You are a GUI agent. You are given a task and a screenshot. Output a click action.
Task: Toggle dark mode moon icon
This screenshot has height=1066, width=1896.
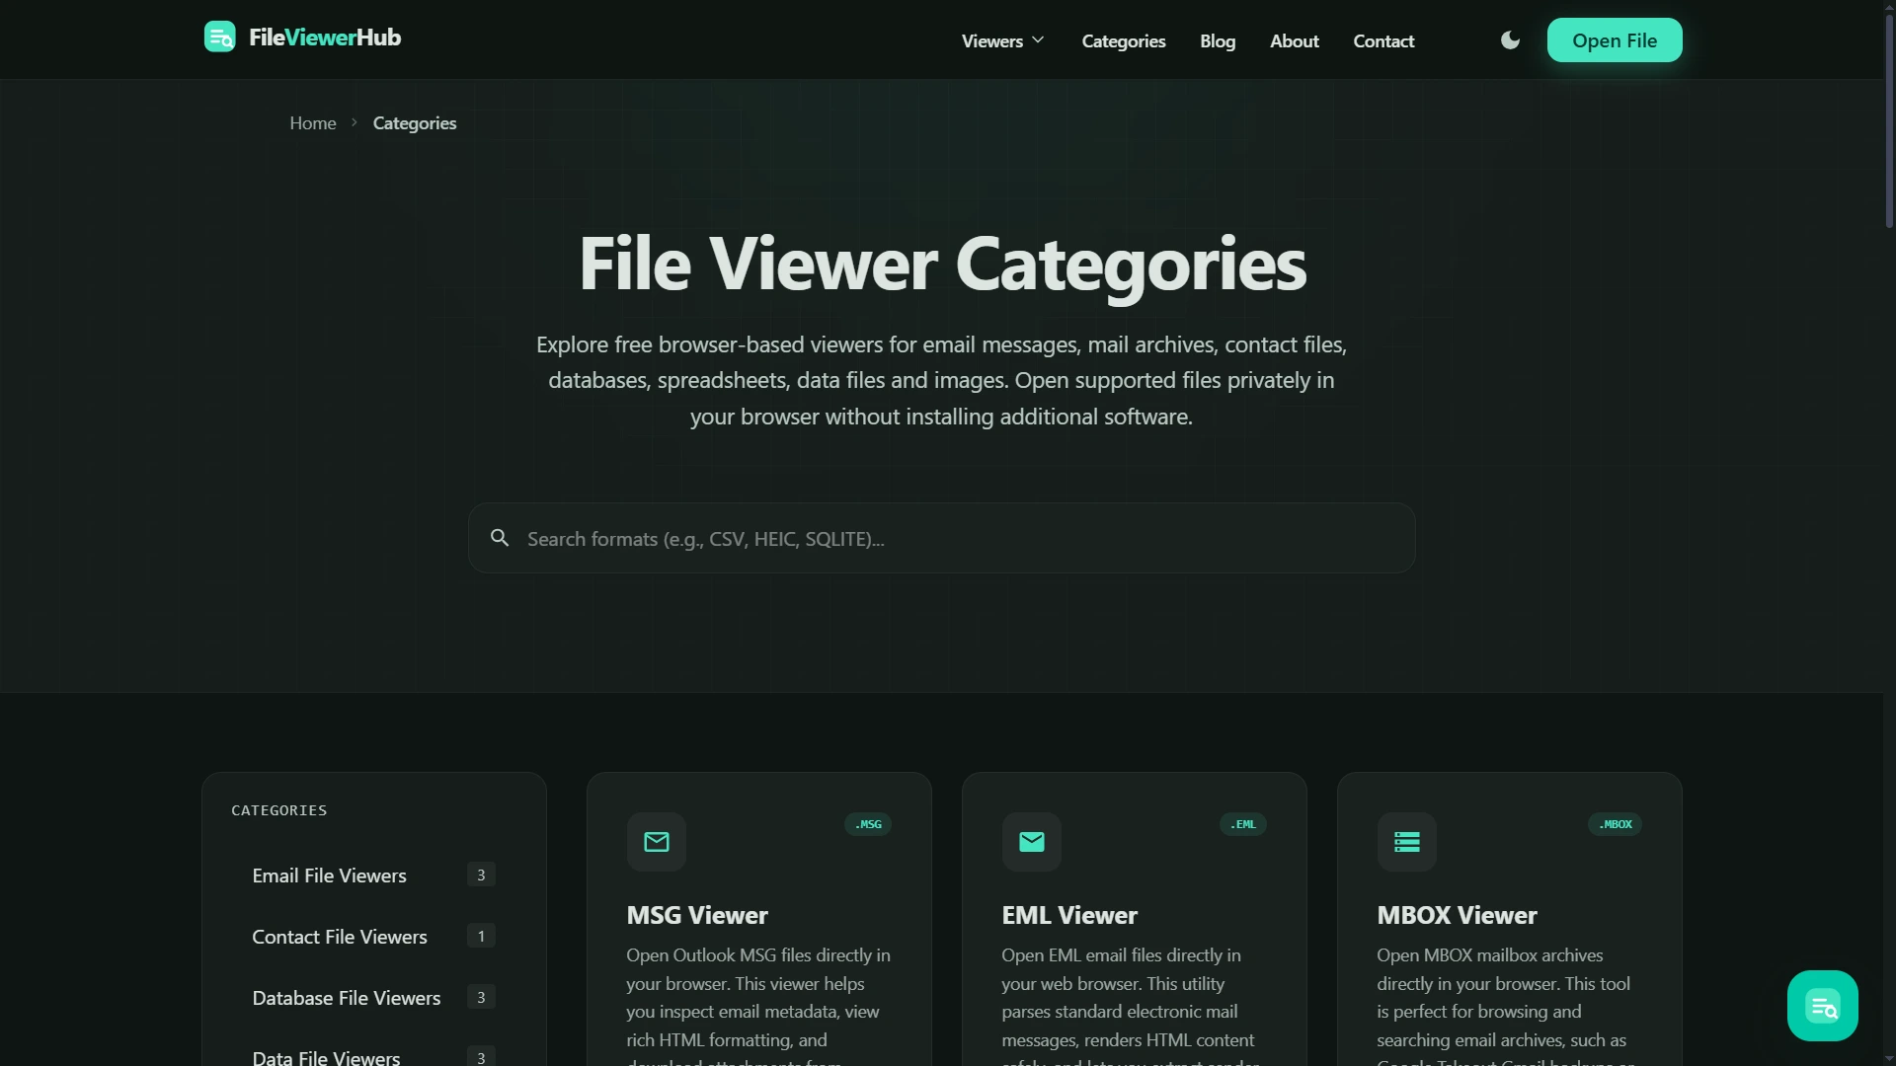click(x=1510, y=40)
